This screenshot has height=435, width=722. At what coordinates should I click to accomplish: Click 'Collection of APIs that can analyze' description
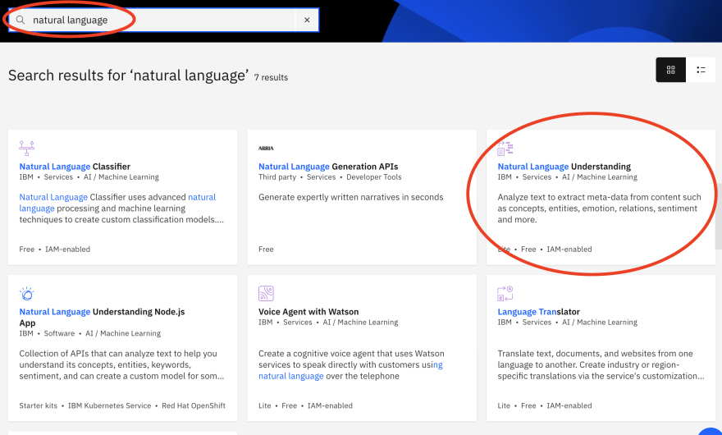[x=121, y=364]
